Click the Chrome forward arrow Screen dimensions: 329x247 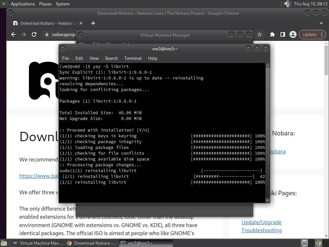point(24,34)
